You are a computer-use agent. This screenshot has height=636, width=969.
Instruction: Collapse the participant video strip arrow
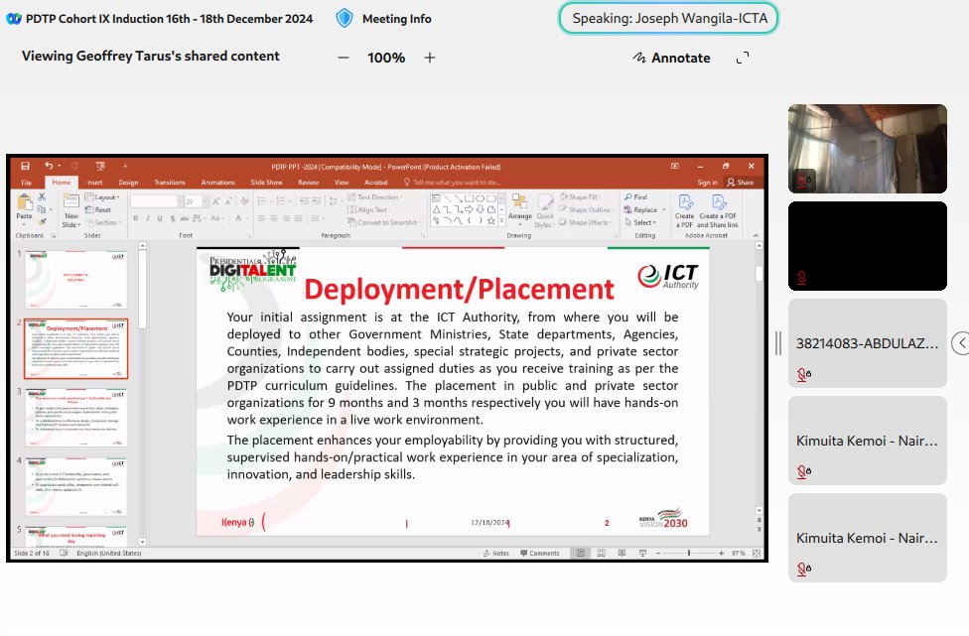coord(961,343)
